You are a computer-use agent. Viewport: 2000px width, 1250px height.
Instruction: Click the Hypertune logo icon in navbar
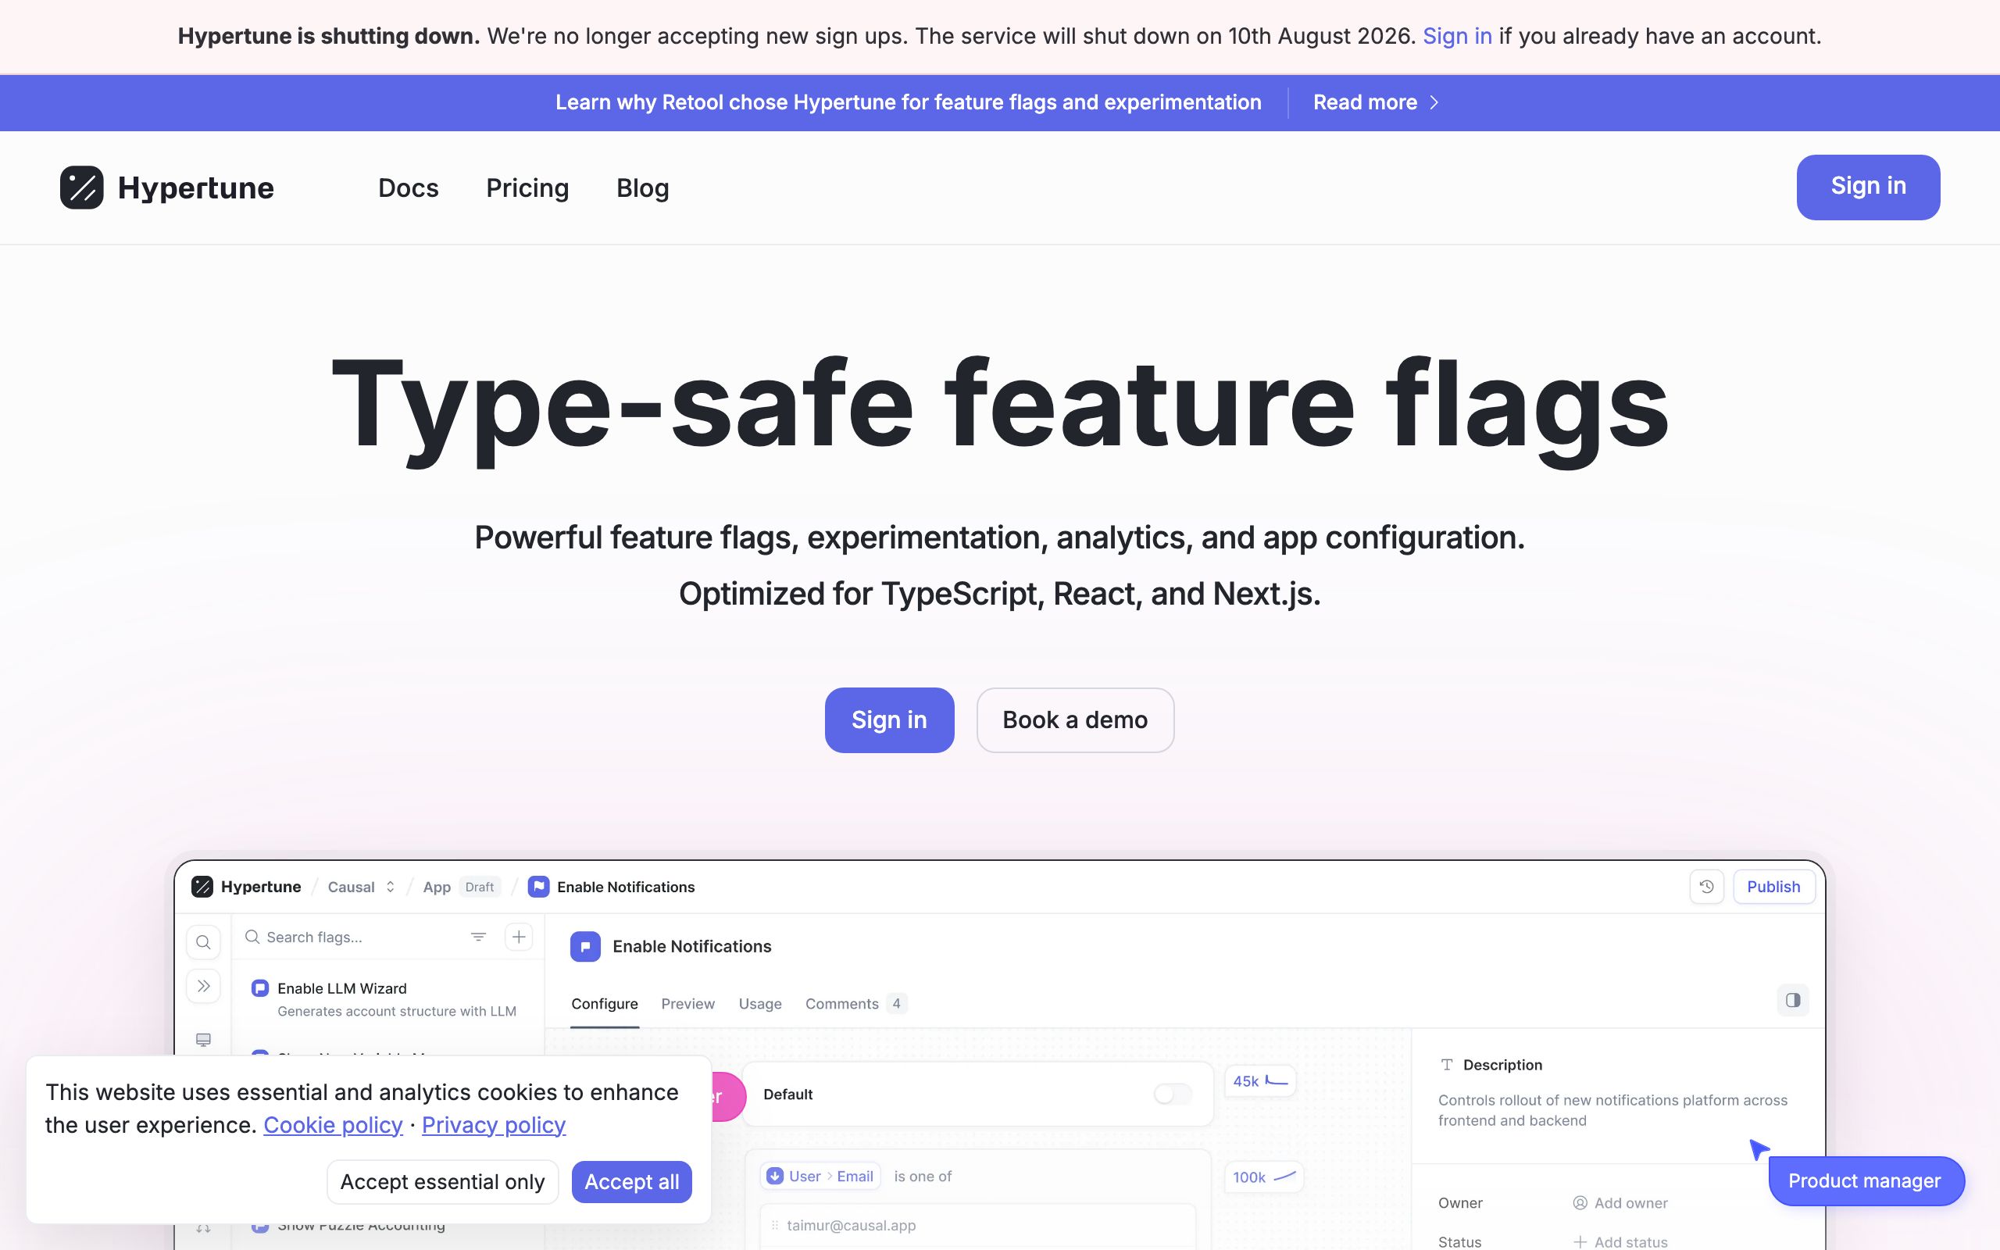click(81, 187)
